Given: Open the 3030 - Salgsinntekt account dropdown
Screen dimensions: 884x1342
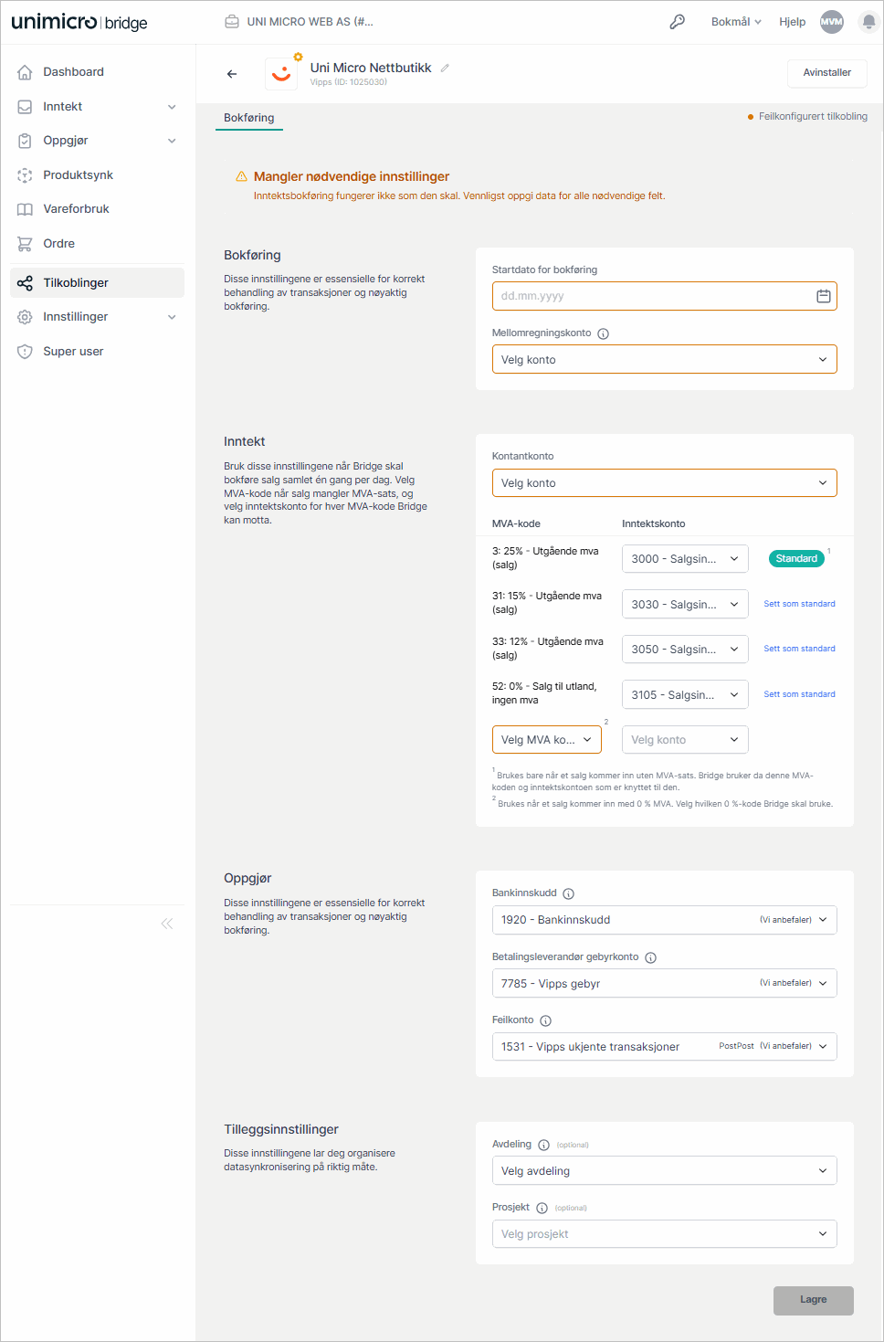Looking at the screenshot, I should [x=685, y=604].
